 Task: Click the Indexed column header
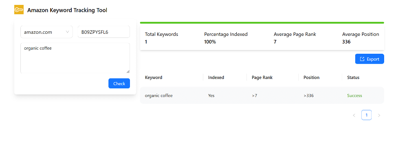216,77
